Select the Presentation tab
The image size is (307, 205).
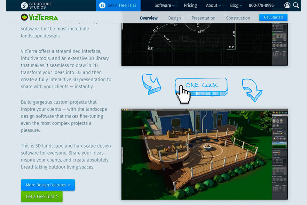coord(203,18)
